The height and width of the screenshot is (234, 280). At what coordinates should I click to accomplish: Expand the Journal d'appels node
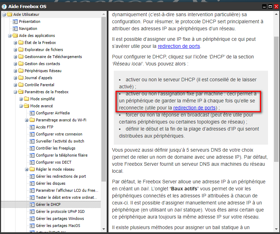click(x=15, y=78)
